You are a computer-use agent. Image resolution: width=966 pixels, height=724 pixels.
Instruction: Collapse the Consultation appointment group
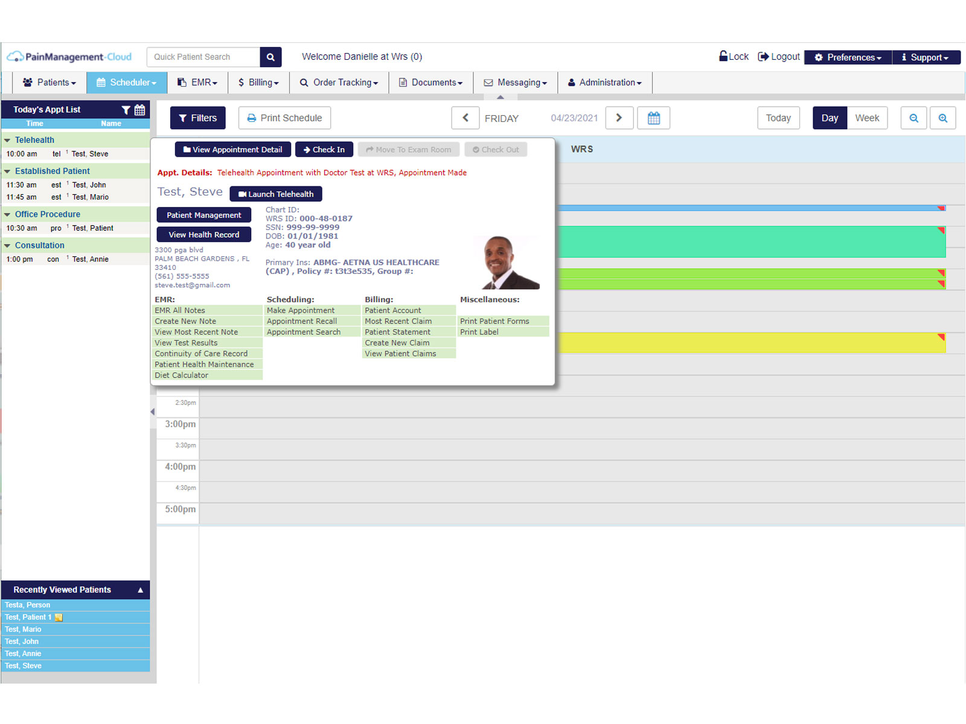7,246
